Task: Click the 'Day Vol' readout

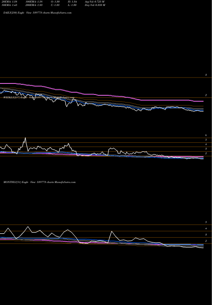Action: coord(95,5)
